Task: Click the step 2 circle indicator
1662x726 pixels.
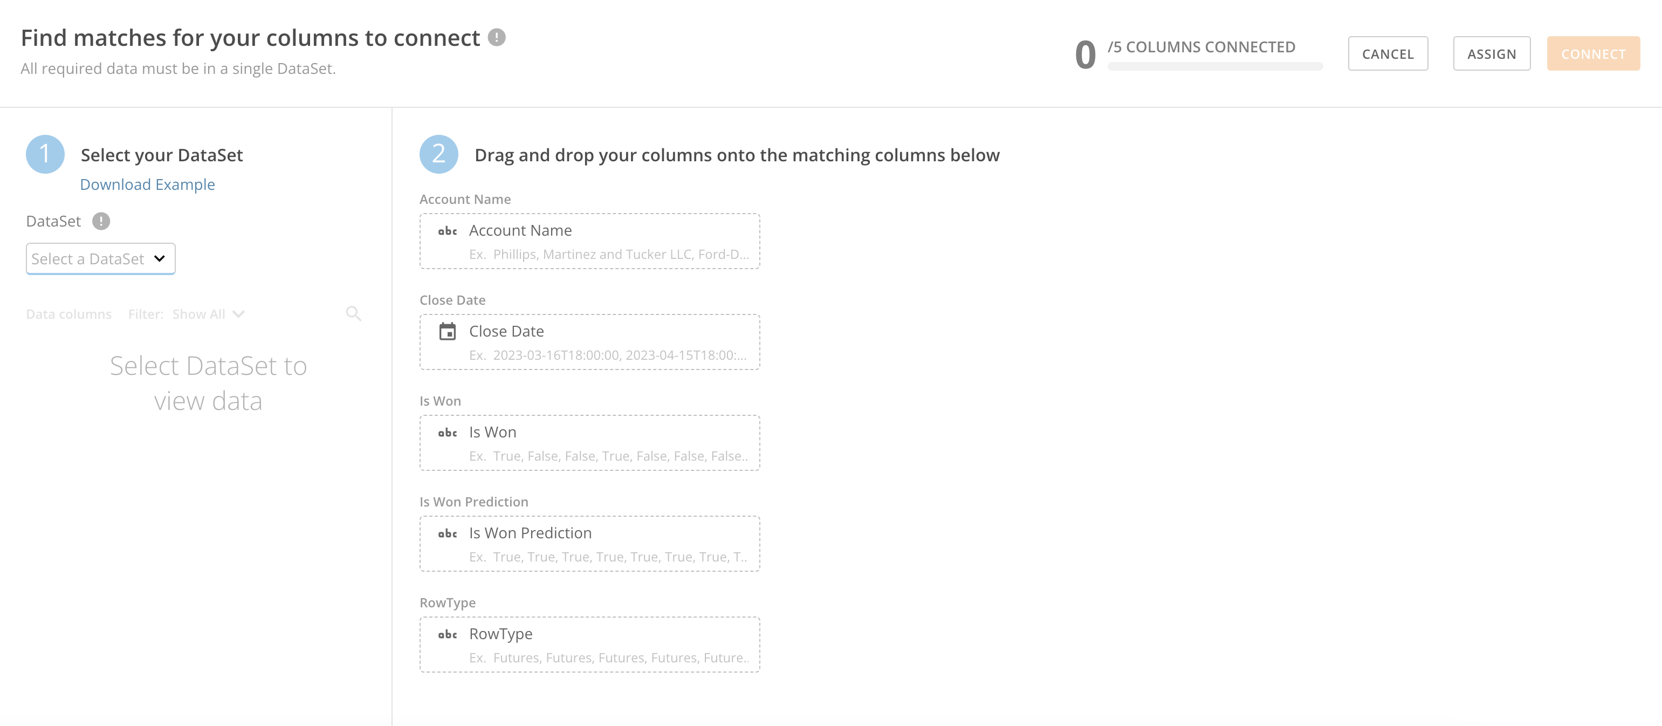Action: (439, 154)
